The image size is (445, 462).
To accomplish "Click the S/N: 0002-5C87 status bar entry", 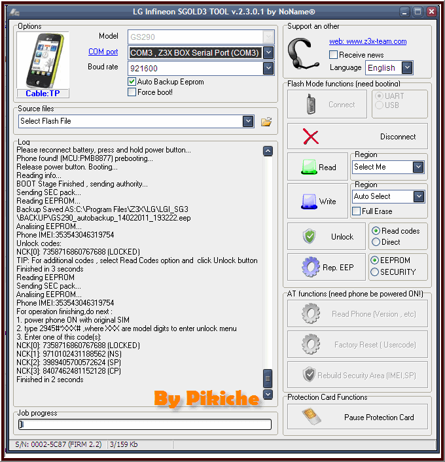I will coord(58,444).
